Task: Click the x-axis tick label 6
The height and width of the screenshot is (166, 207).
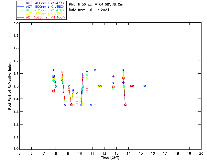Action: pyautogui.click(x=32, y=153)
